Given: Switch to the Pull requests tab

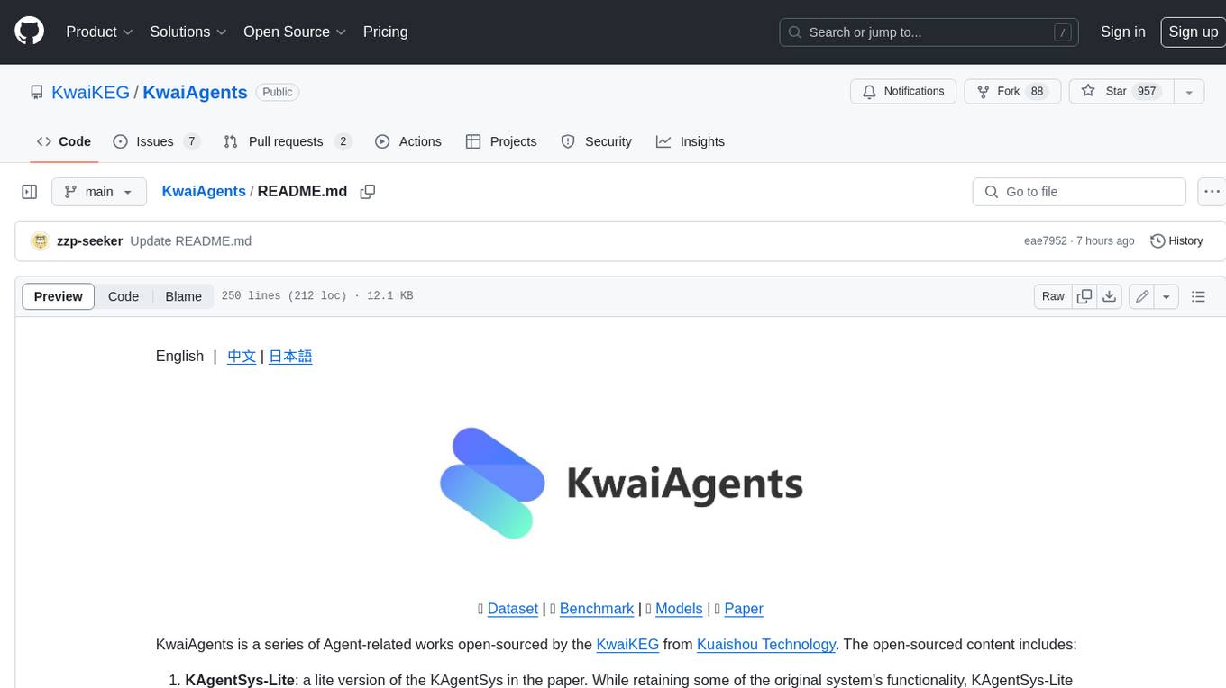Looking at the screenshot, I should (x=287, y=141).
